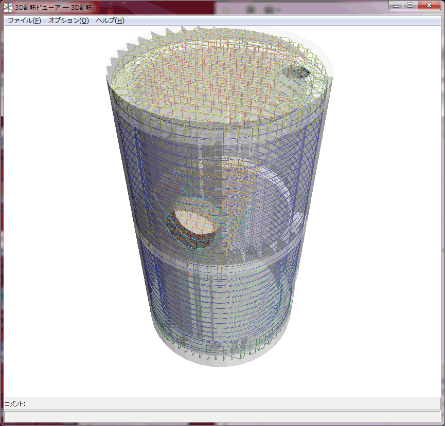This screenshot has width=445, height=426.
Task: Open the オプション(O) menu
Action: [68, 21]
